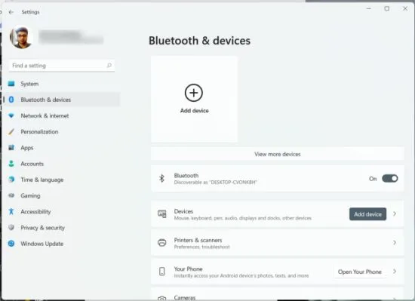Click the search magnifier in Find a setting
Image resolution: width=415 pixels, height=301 pixels.
pos(109,66)
